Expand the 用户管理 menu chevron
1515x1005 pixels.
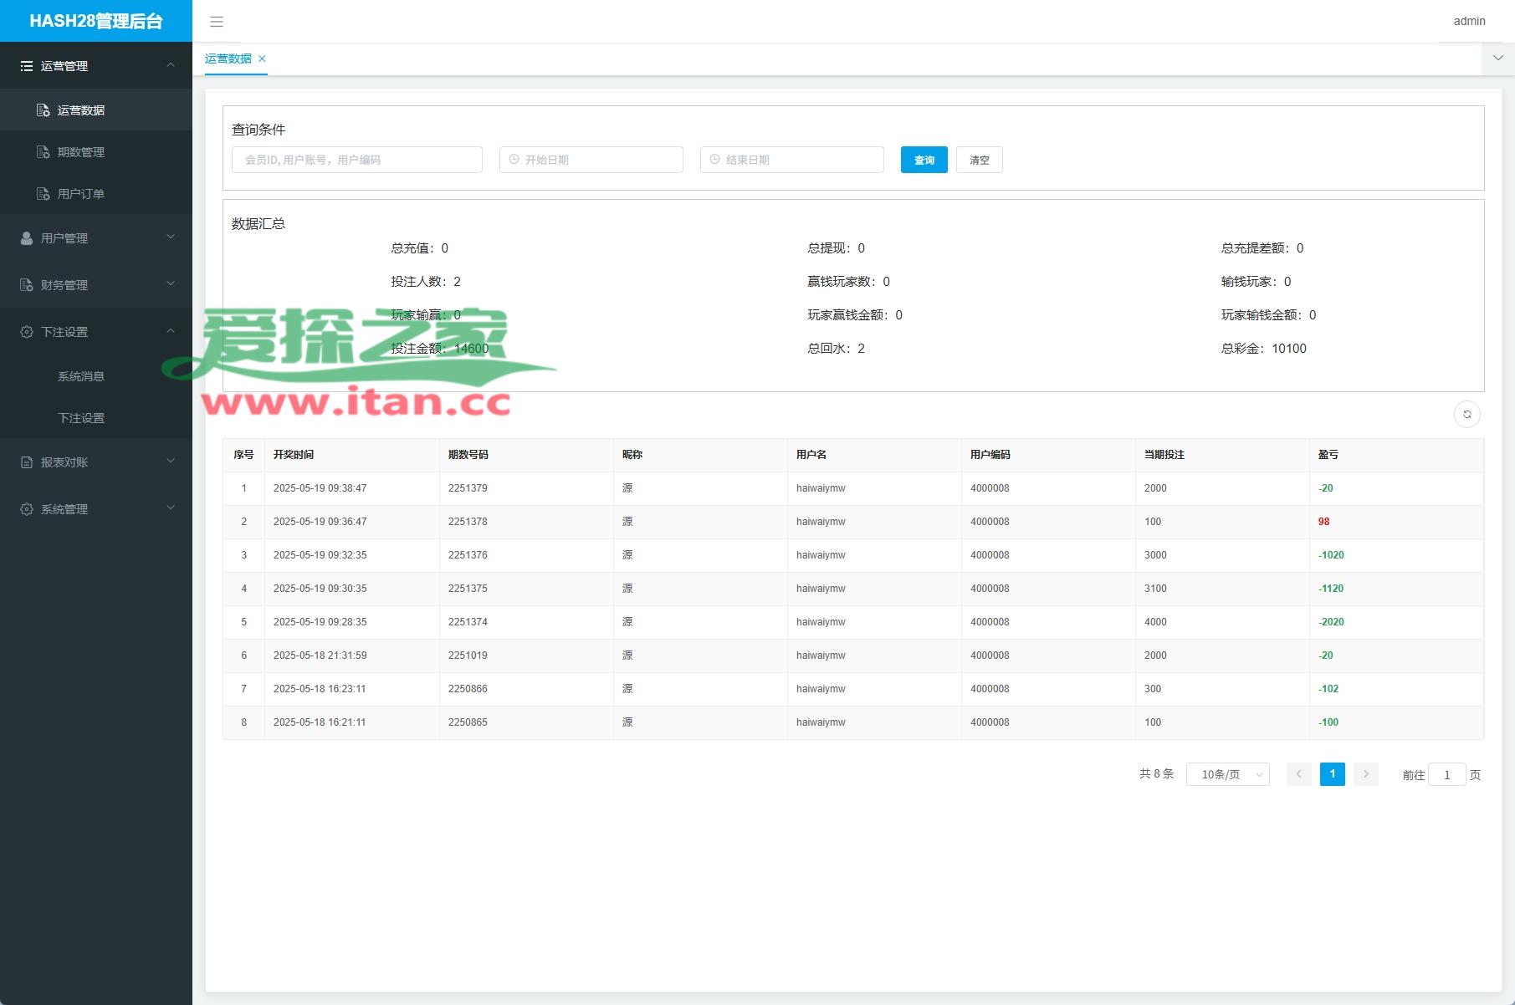point(171,237)
